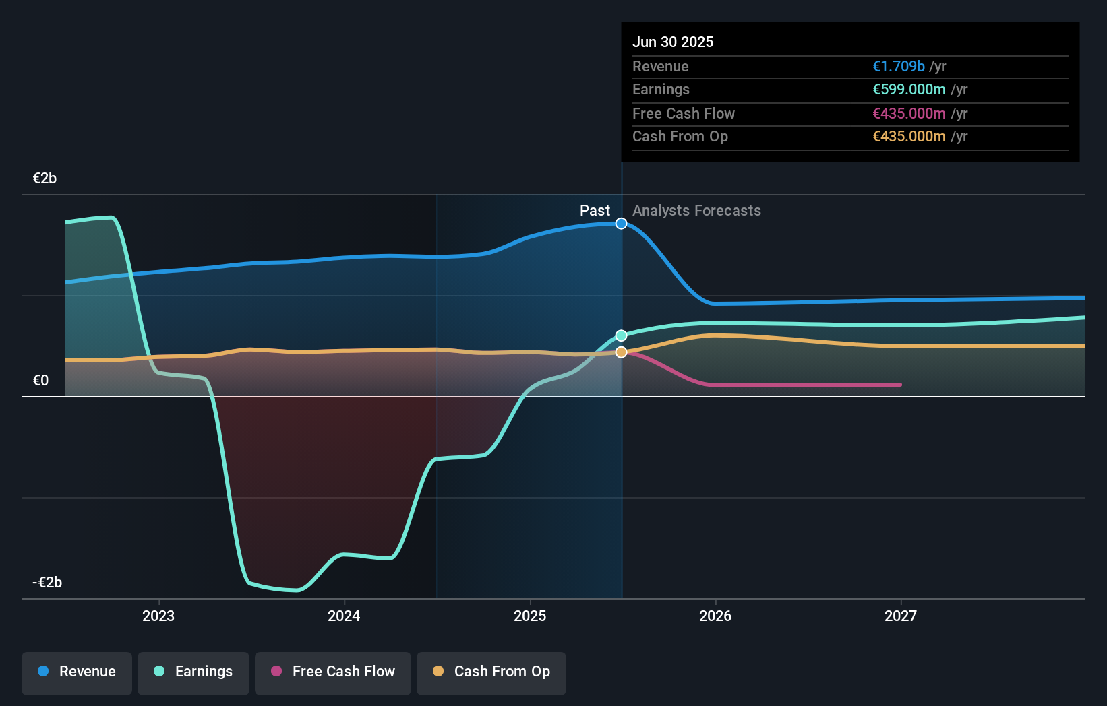Viewport: 1107px width, 706px height.
Task: Switch to the Analysts Forecasts section
Action: coord(696,211)
